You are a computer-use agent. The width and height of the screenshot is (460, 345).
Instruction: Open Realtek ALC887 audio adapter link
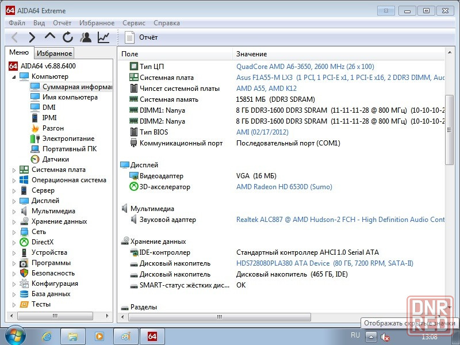[340, 220]
